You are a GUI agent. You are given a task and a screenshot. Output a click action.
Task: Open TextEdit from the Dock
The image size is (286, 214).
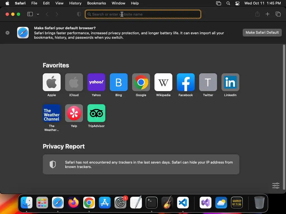pyautogui.click(x=136, y=203)
